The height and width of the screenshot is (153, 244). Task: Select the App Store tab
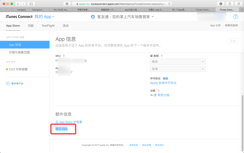coord(13,26)
